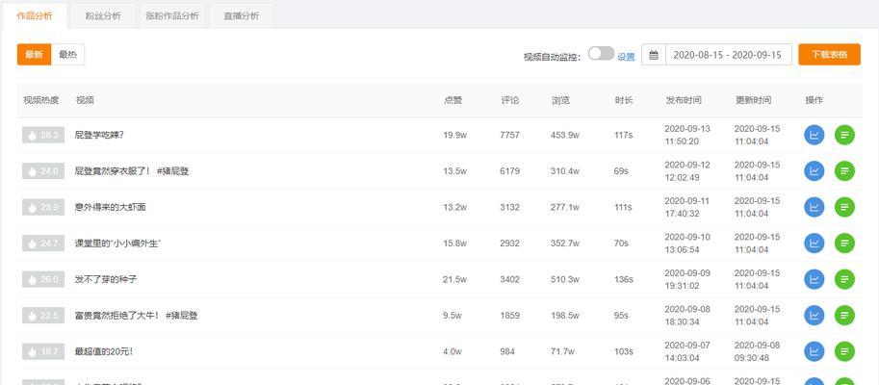Image resolution: width=879 pixels, height=385 pixels.
Task: Switch to 直播分析 tab
Action: coord(241,15)
